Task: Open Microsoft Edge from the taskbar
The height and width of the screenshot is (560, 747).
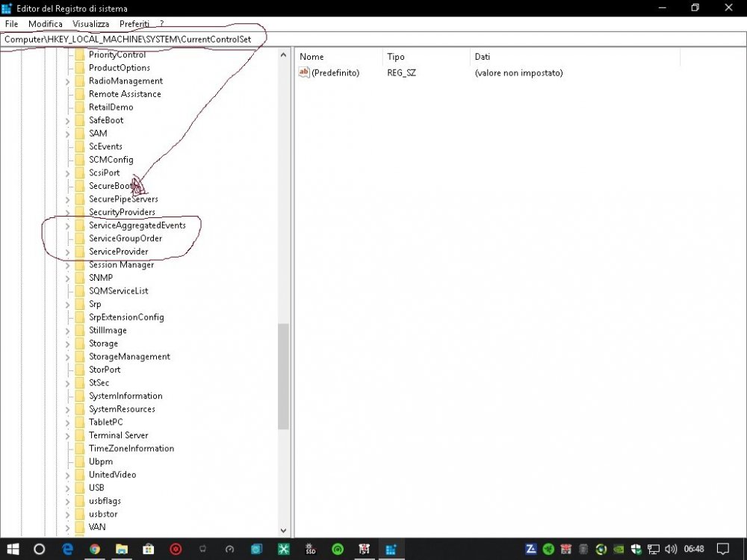Action: pos(68,549)
